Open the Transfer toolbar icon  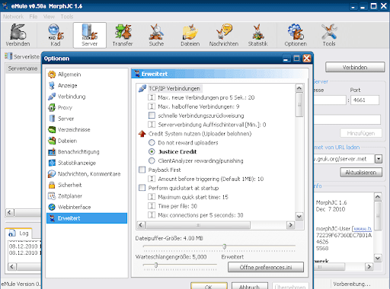123,35
